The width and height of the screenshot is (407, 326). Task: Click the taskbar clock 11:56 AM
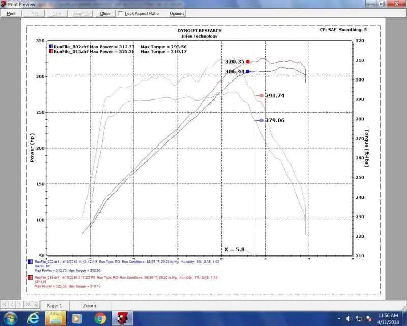pos(388,315)
